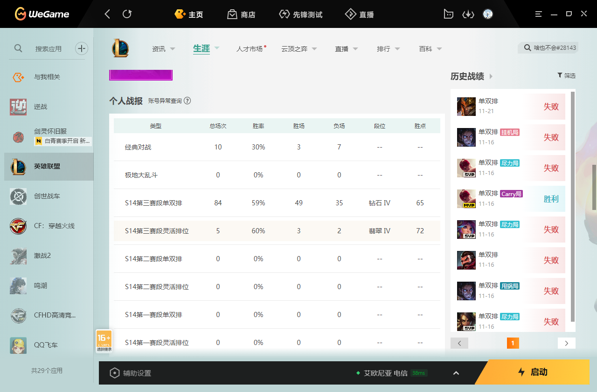Click the match history scrollbar
The image size is (597, 392).
pyautogui.click(x=573, y=207)
